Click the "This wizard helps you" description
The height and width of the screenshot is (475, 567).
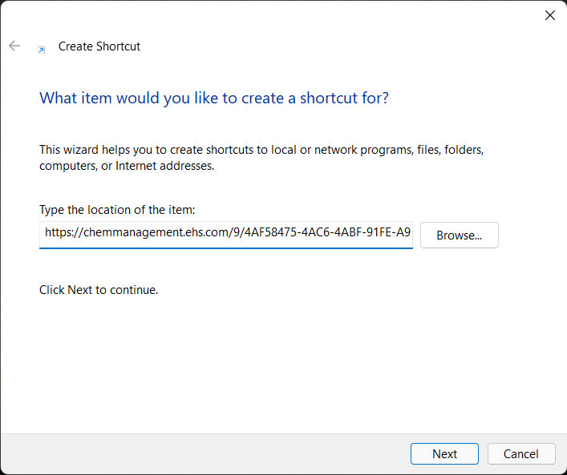coord(261,158)
